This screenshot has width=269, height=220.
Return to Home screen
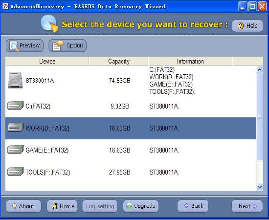click(62, 206)
